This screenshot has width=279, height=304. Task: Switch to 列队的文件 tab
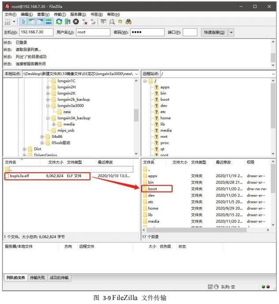coord(16,277)
